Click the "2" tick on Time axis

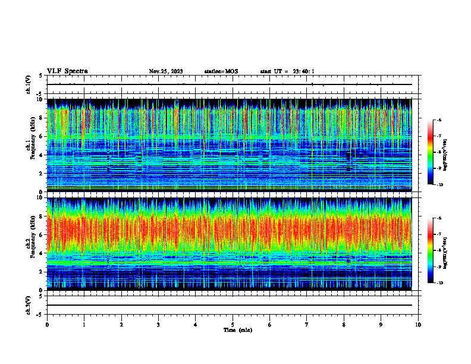[121, 325]
